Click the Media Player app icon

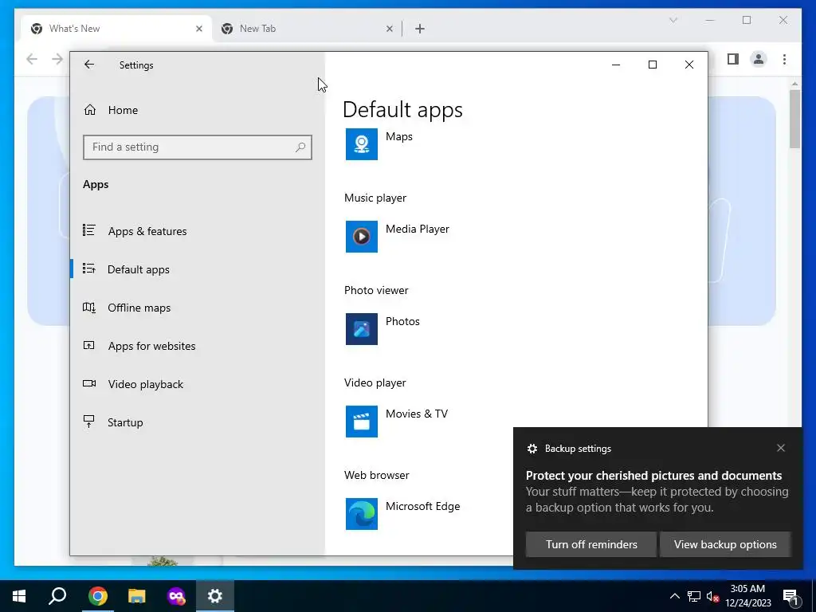[361, 236]
